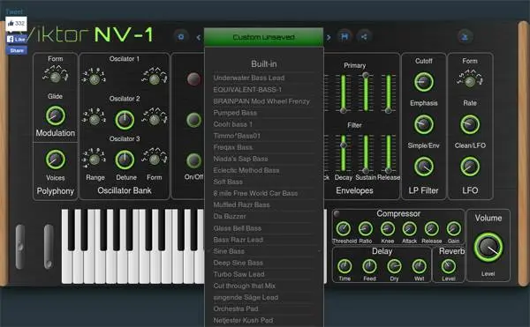Select Bass Razr Lead preset
This screenshot has width=530, height=327.
pos(263,240)
